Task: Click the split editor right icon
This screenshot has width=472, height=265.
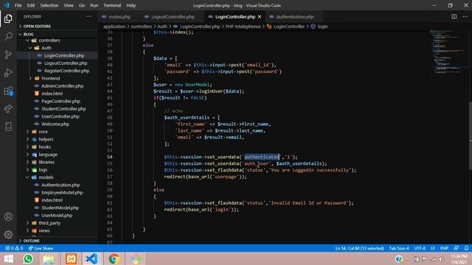Action: pyautogui.click(x=454, y=16)
